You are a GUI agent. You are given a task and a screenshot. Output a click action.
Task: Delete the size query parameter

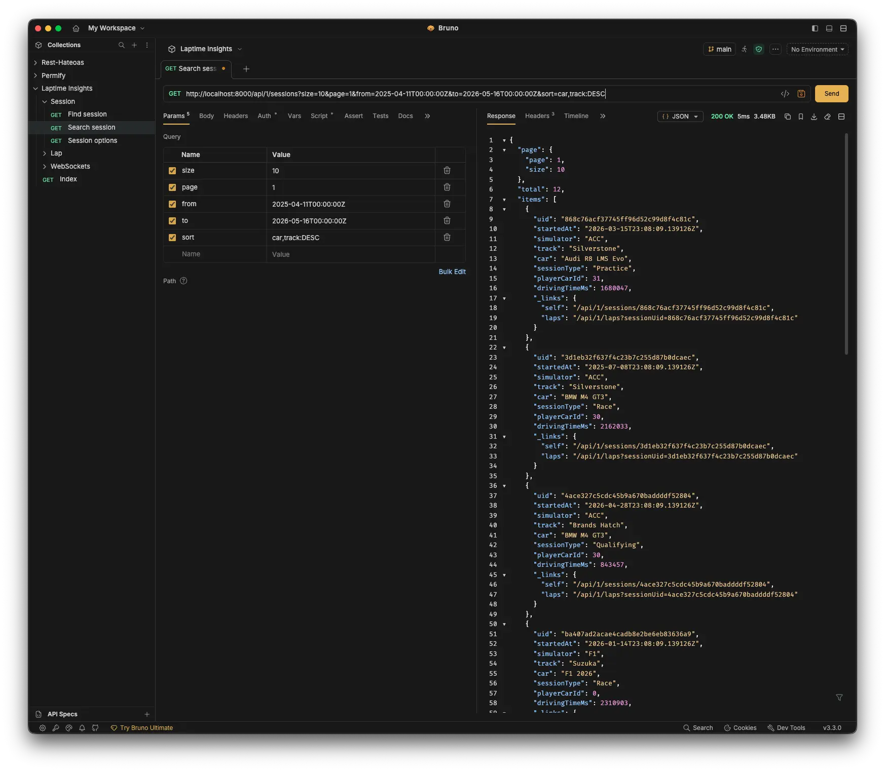tap(447, 171)
